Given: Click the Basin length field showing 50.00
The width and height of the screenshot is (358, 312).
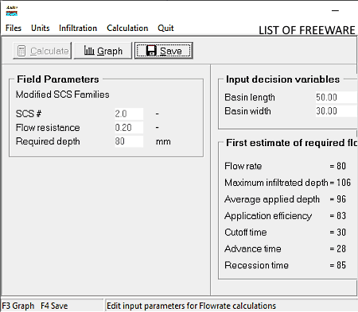Looking at the screenshot, I should click(337, 98).
